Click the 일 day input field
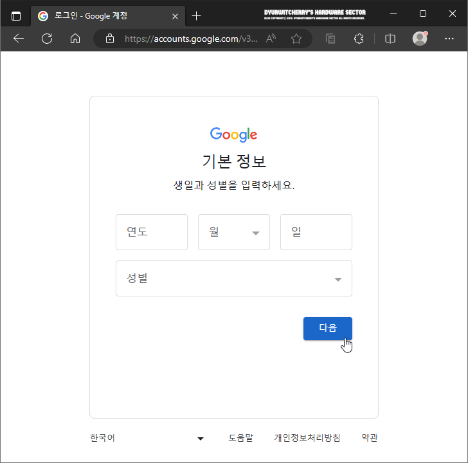This screenshot has height=463, width=468. tap(316, 232)
